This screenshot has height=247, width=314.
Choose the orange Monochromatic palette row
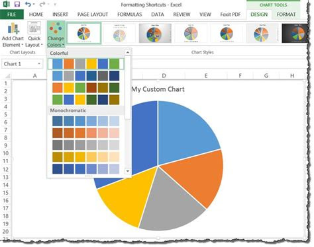86,133
